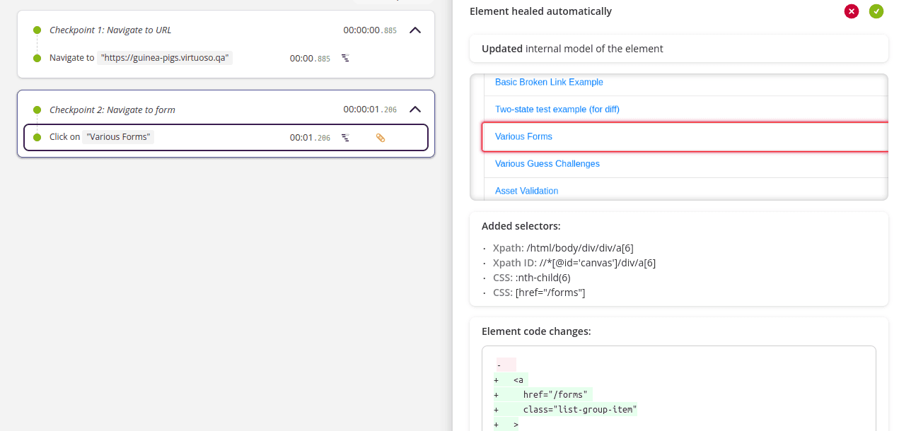899x431 pixels.
Task: Click the green status dot of Checkpoint 2
Action: [37, 110]
